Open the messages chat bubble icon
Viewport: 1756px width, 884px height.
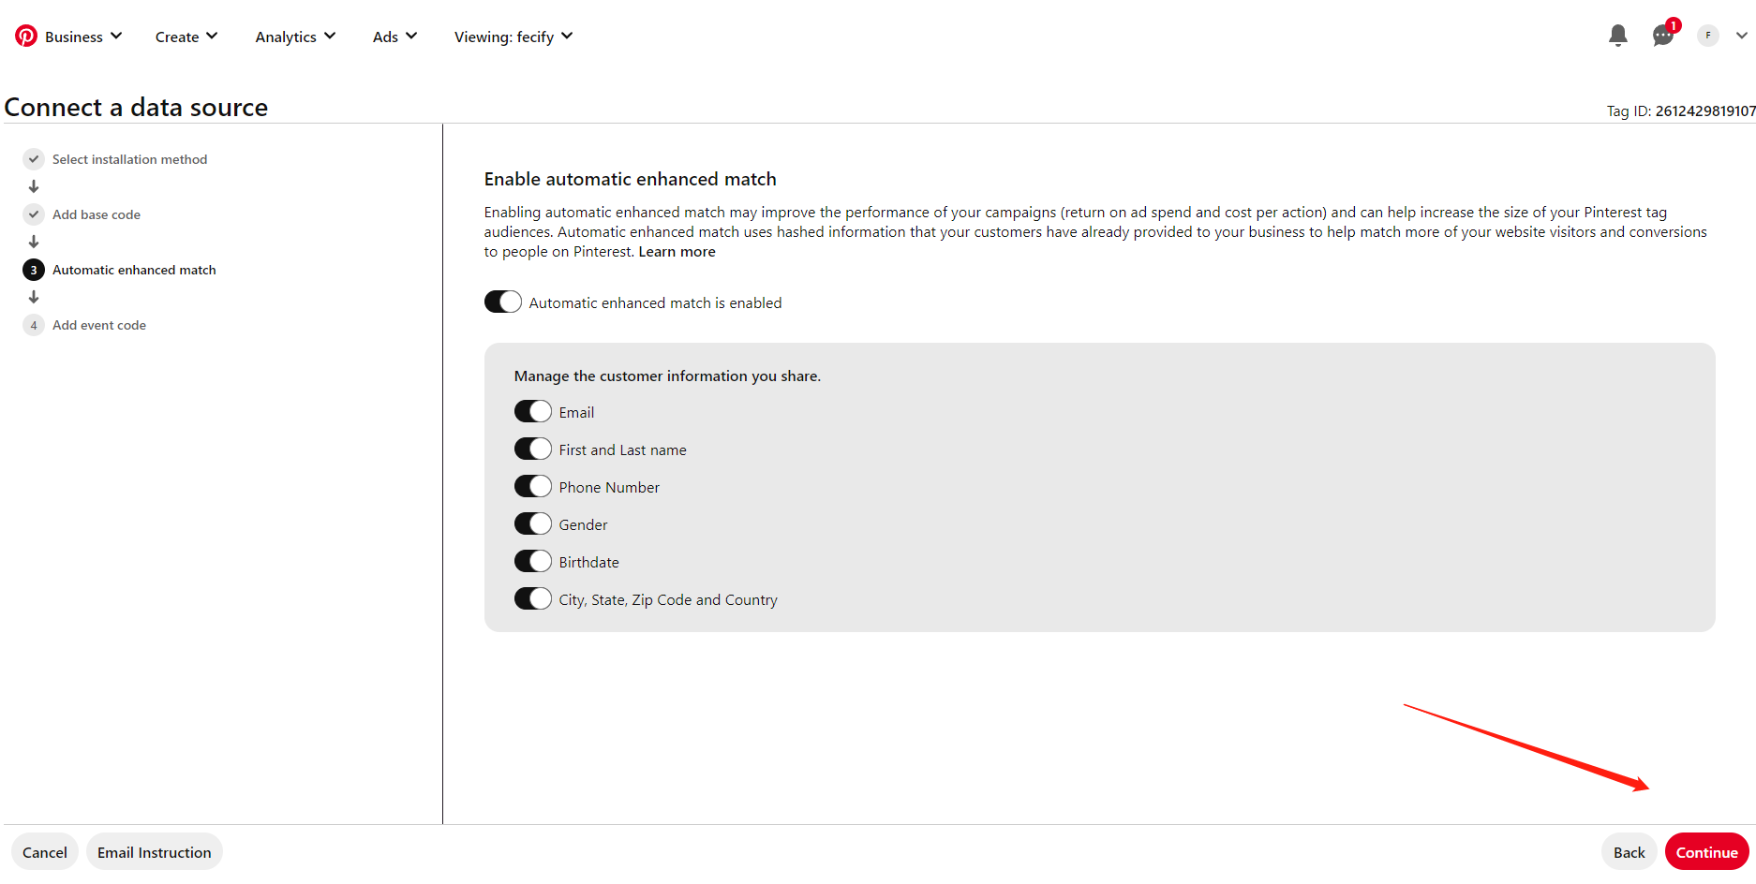point(1663,36)
